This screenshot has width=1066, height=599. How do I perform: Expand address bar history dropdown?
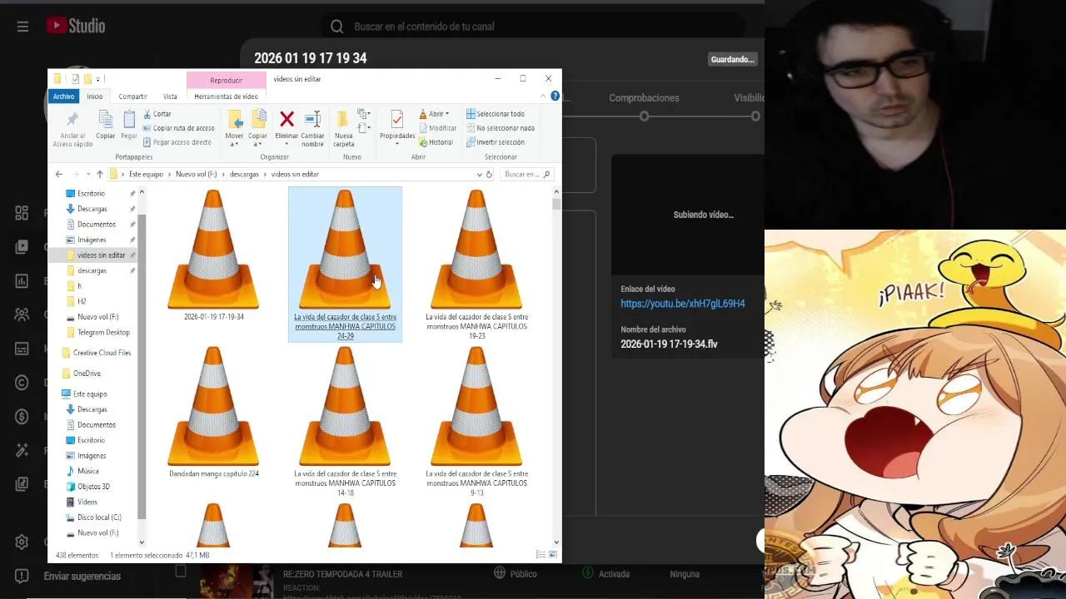[479, 174]
